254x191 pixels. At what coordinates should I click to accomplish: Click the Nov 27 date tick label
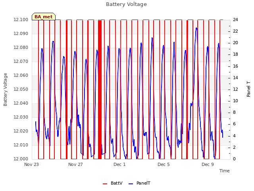(75, 164)
